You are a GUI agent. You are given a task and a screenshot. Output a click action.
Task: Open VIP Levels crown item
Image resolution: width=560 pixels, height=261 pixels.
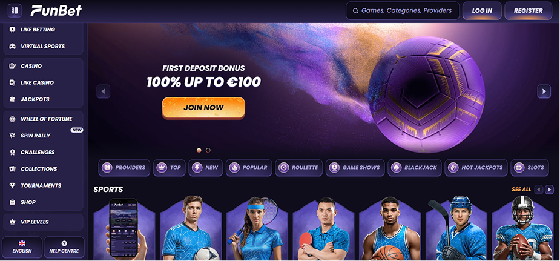(x=43, y=222)
